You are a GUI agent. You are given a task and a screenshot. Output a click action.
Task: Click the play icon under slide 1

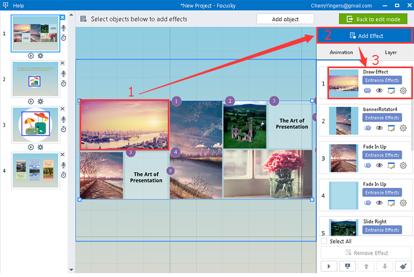31,56
